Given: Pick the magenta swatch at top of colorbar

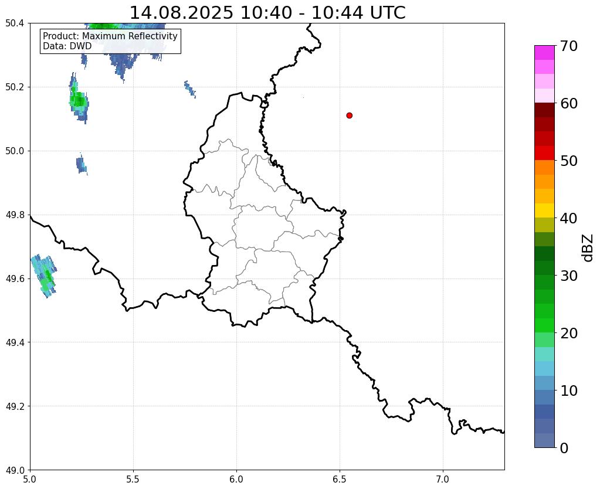Looking at the screenshot, I should 544,53.
